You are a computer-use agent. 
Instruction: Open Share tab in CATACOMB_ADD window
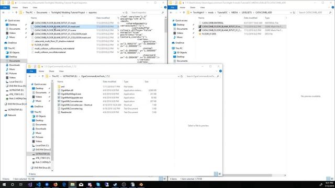tap(193, 7)
